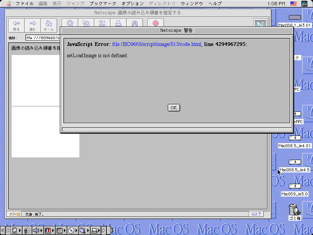Open the application switcher menu icon
Image resolution: width=313 pixels, height=235 pixels.
point(304,4)
